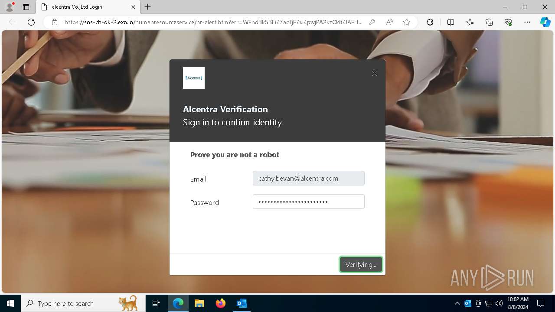Image resolution: width=555 pixels, height=312 pixels.
Task: Open a new browser tab
Action: coord(148,7)
